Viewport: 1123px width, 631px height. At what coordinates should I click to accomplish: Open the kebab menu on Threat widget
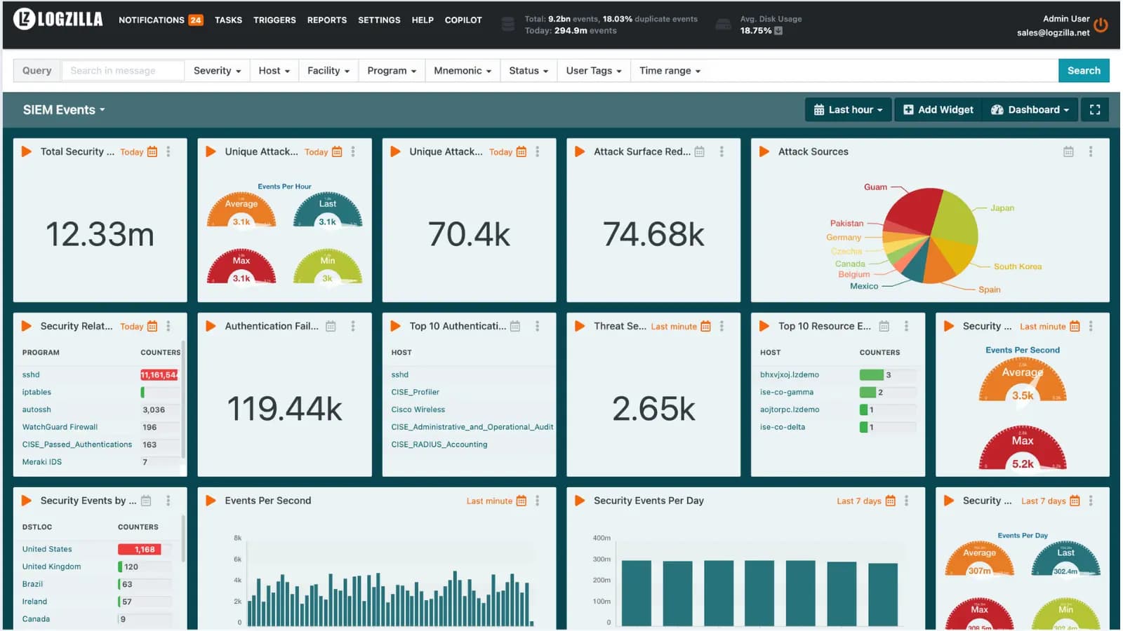722,325
